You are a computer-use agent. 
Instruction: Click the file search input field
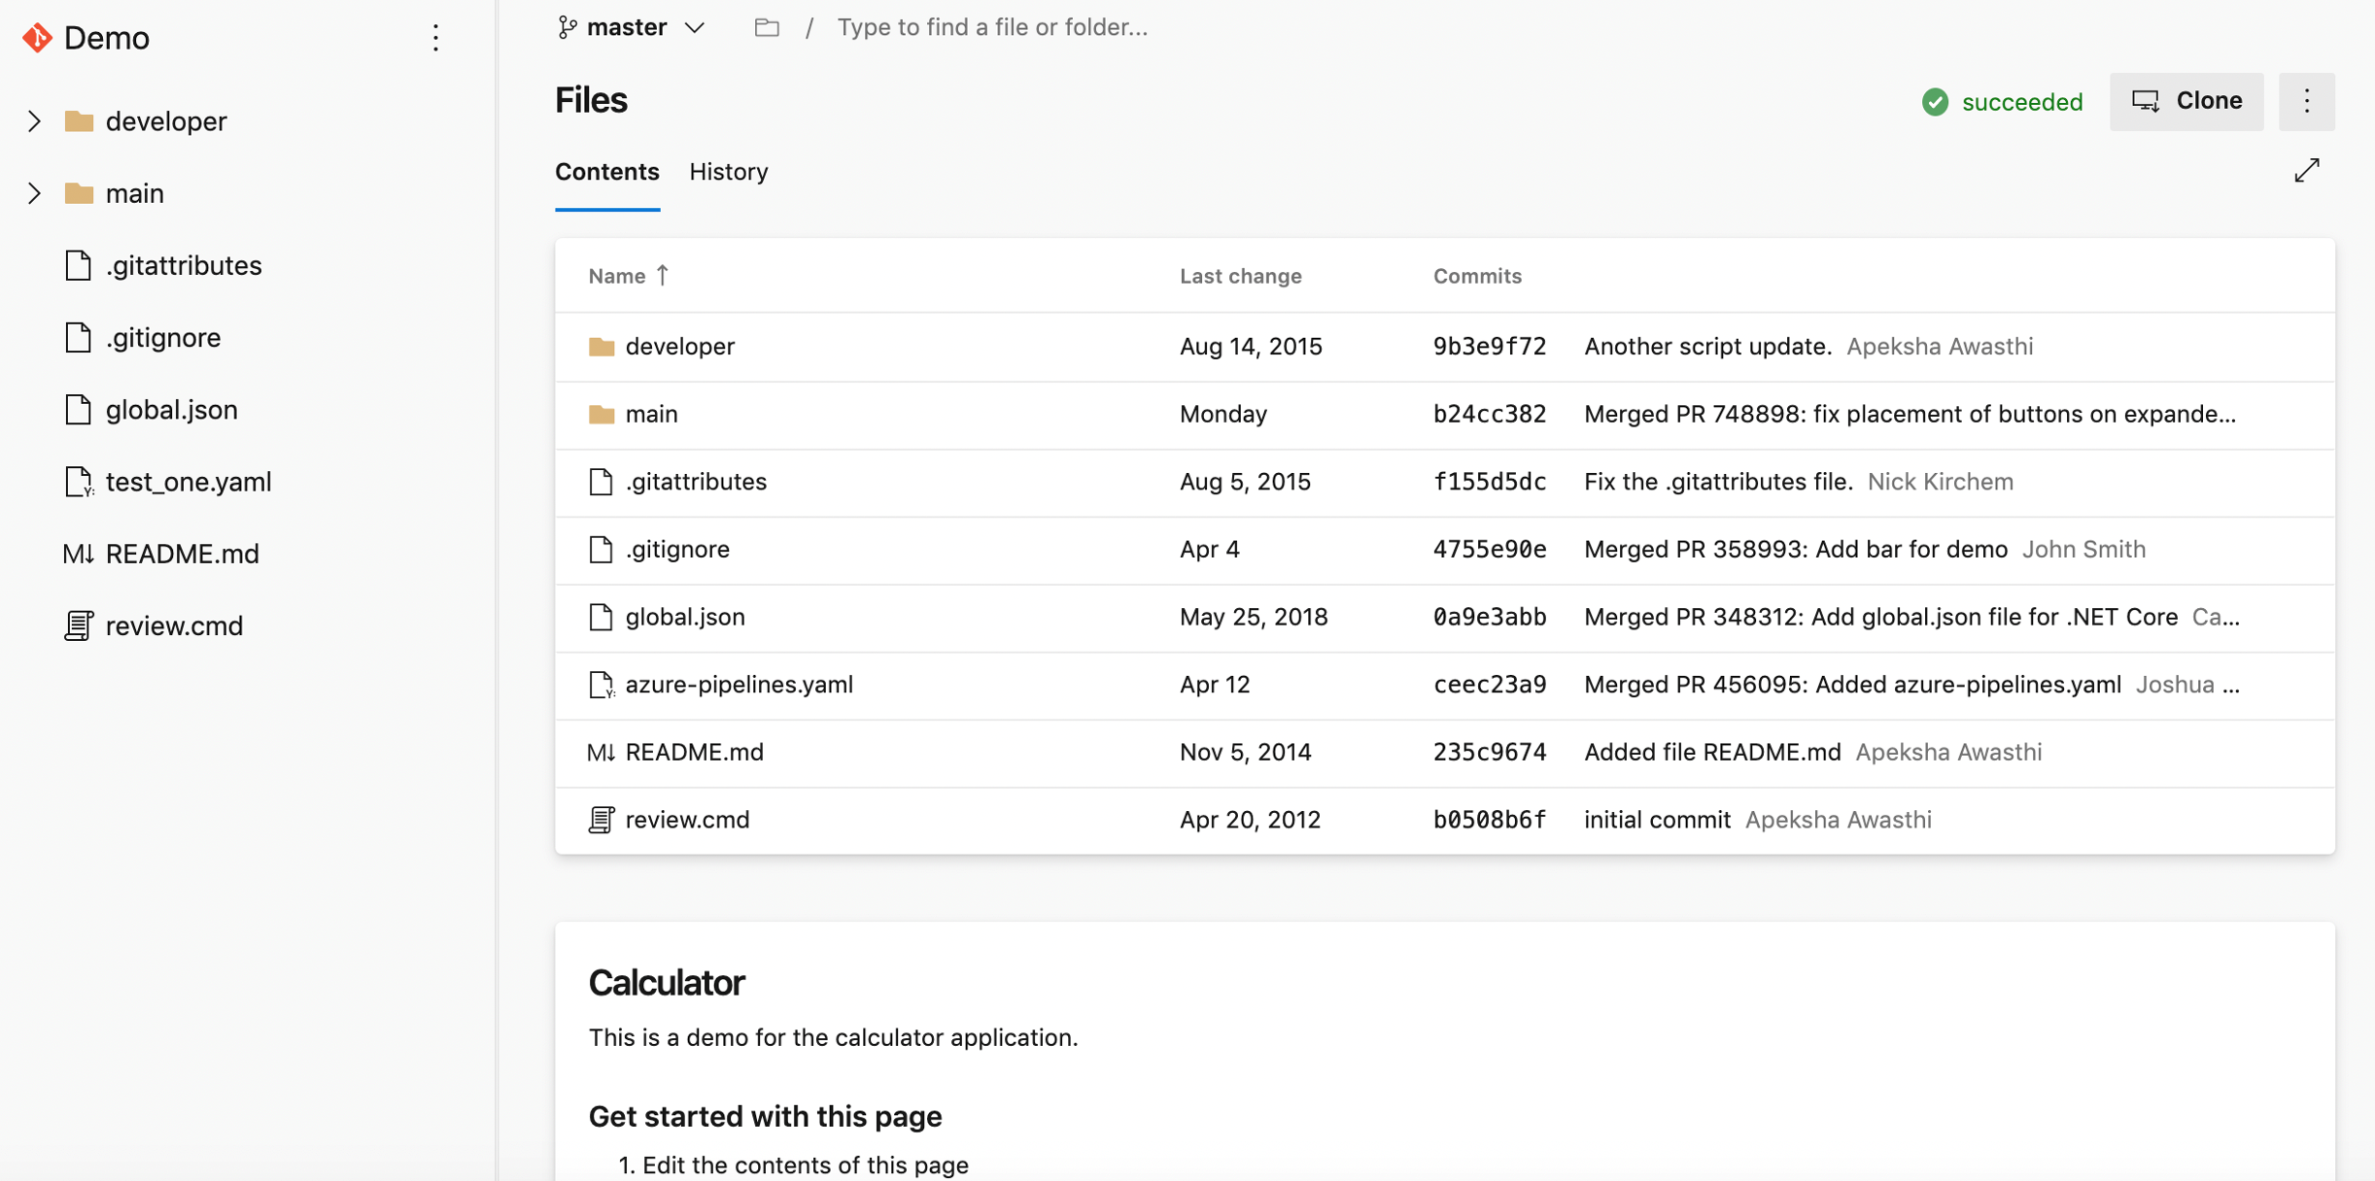click(990, 27)
